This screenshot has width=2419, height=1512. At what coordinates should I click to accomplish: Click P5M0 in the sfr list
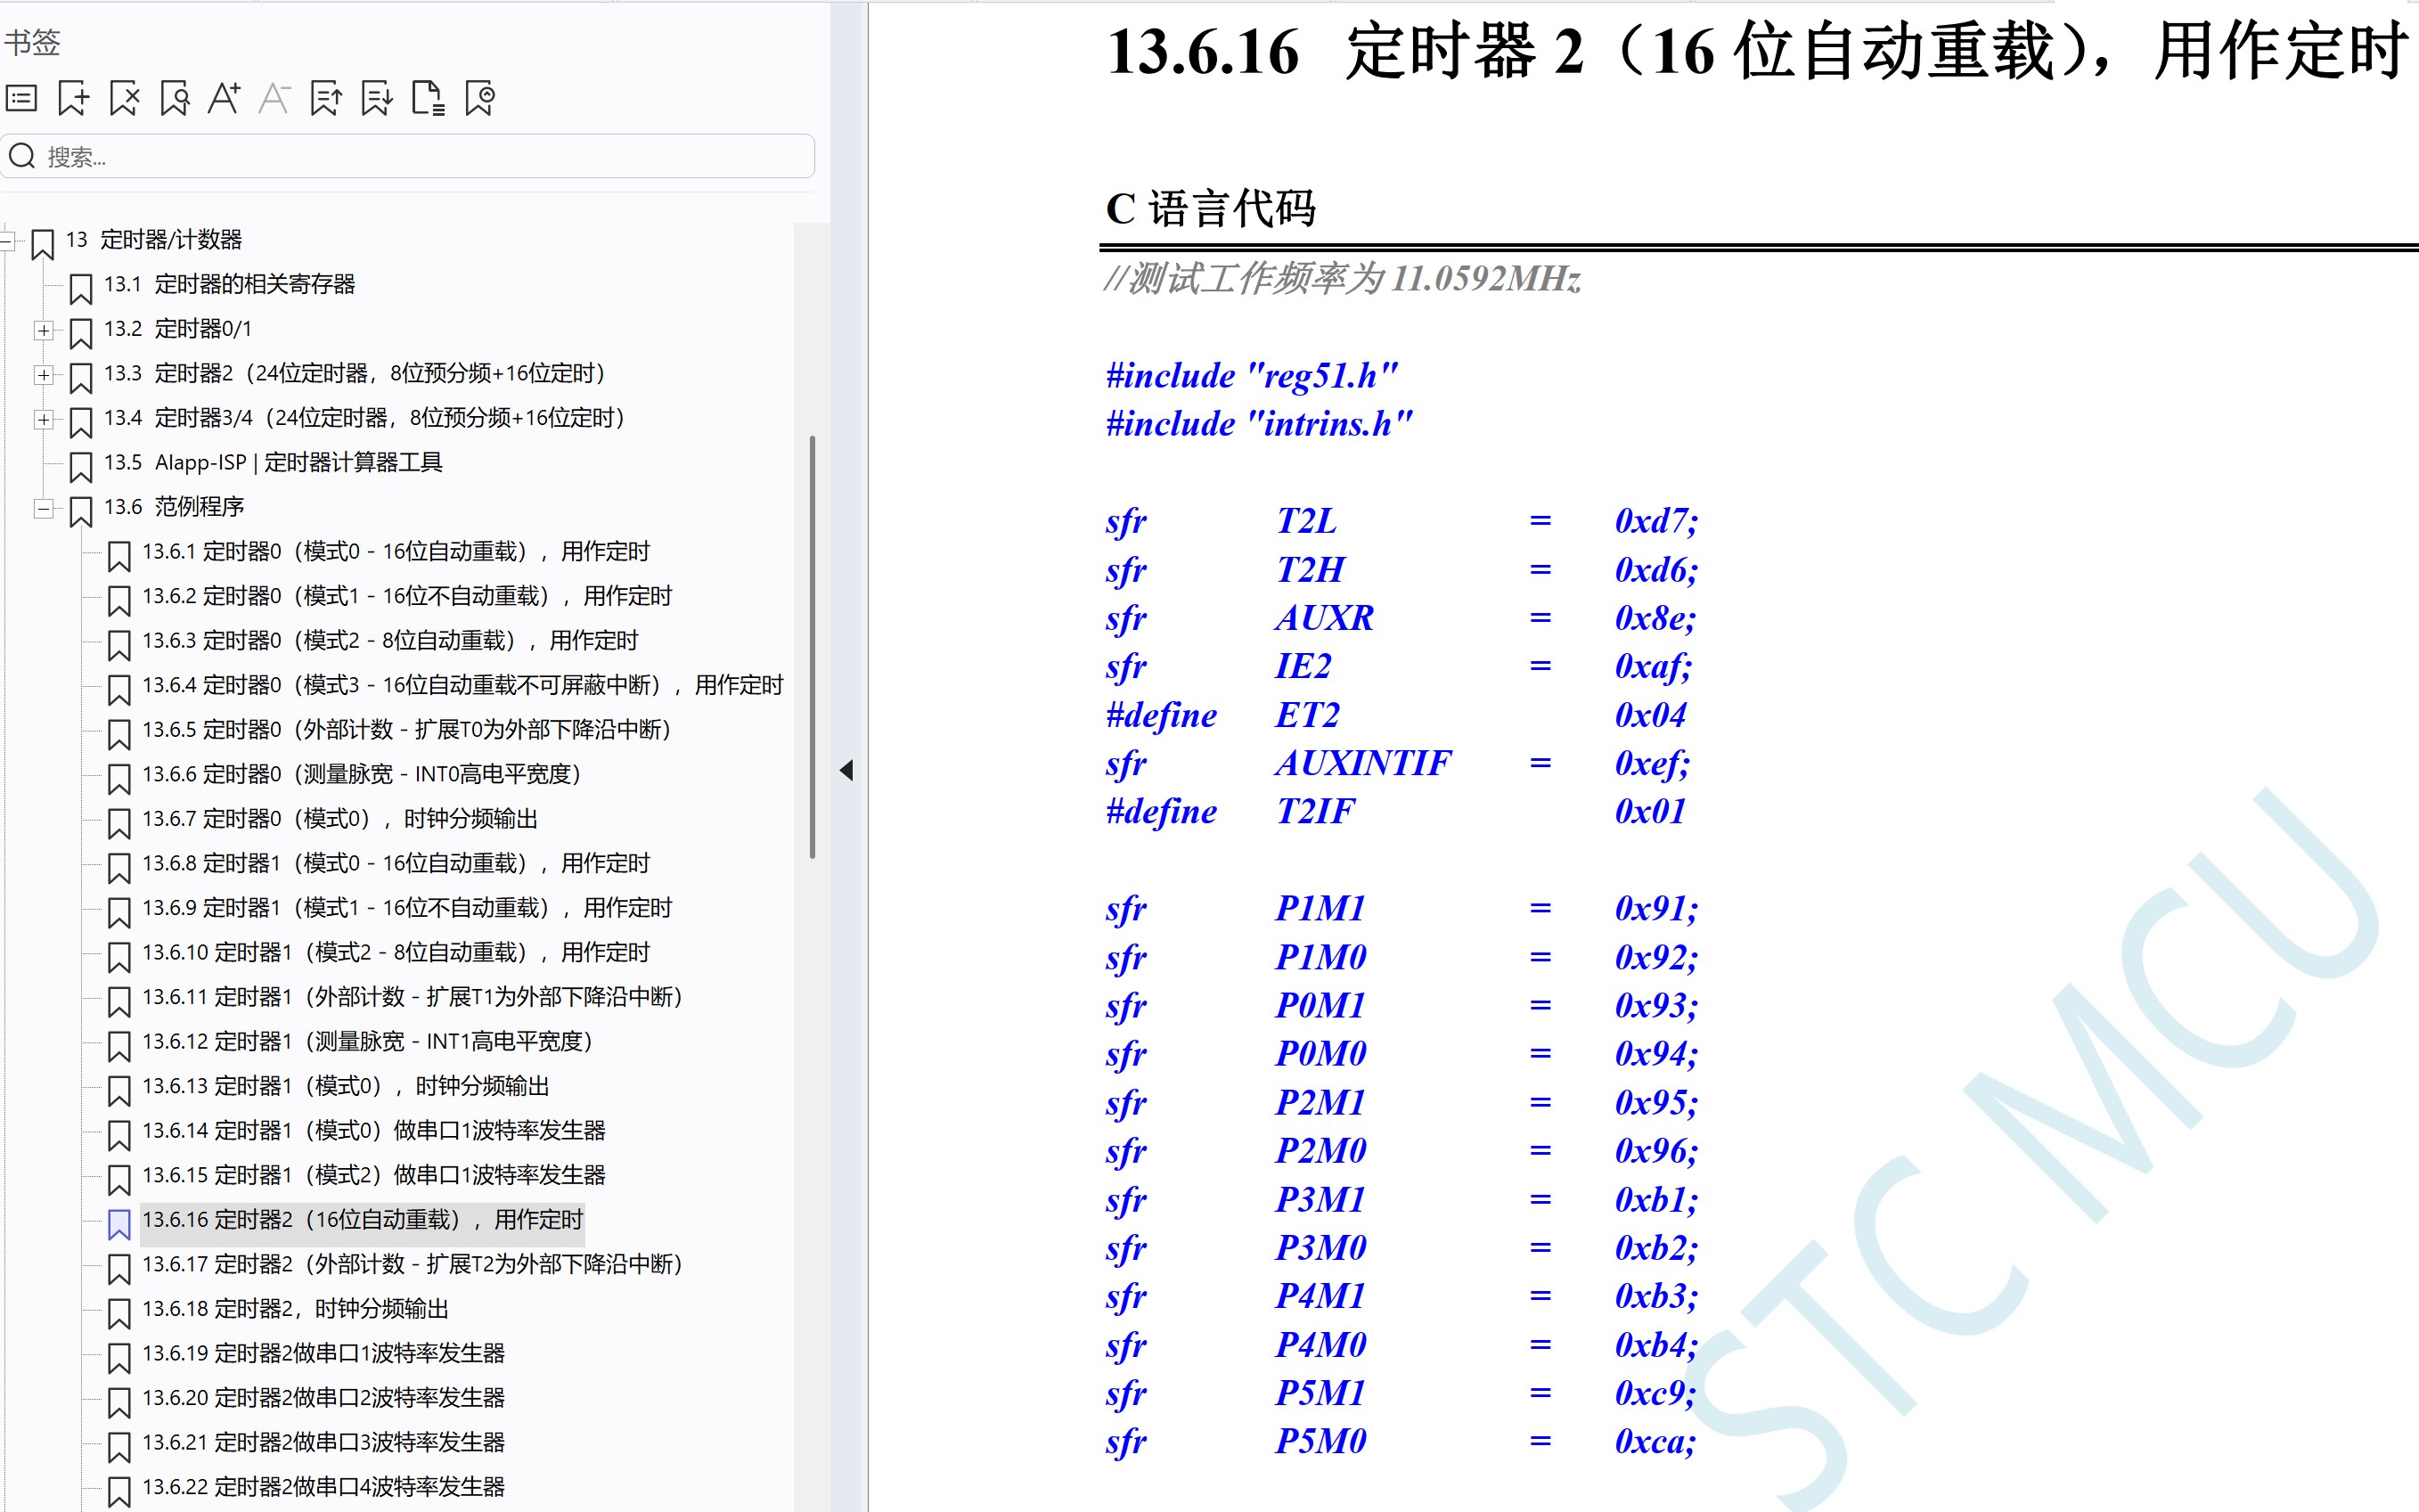pos(1320,1441)
